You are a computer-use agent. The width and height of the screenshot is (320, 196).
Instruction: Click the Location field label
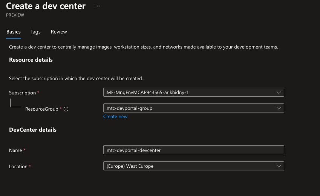click(18, 167)
